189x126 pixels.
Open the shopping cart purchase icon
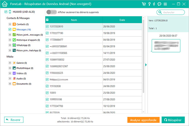point(144,4)
